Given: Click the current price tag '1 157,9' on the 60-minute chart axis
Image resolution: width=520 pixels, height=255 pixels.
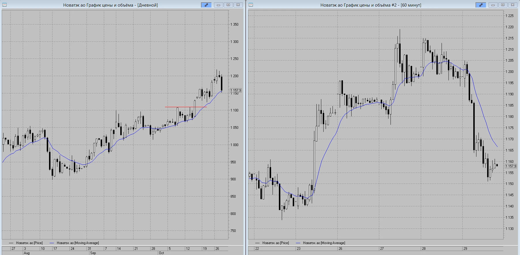Looking at the screenshot, I should coord(511,166).
